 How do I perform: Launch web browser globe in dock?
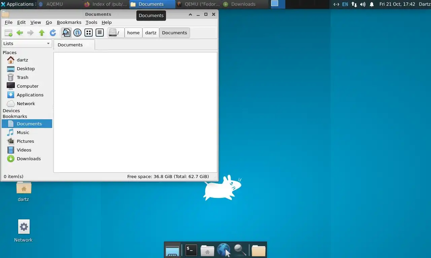click(224, 250)
